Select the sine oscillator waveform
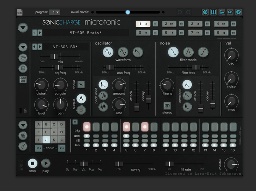Viewport: 256px width, 191px height. (x=108, y=52)
